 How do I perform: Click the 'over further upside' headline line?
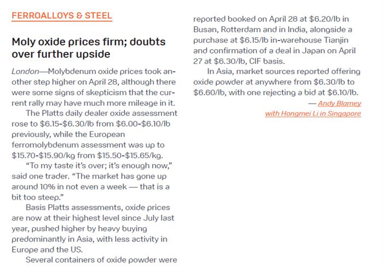tap(61, 54)
